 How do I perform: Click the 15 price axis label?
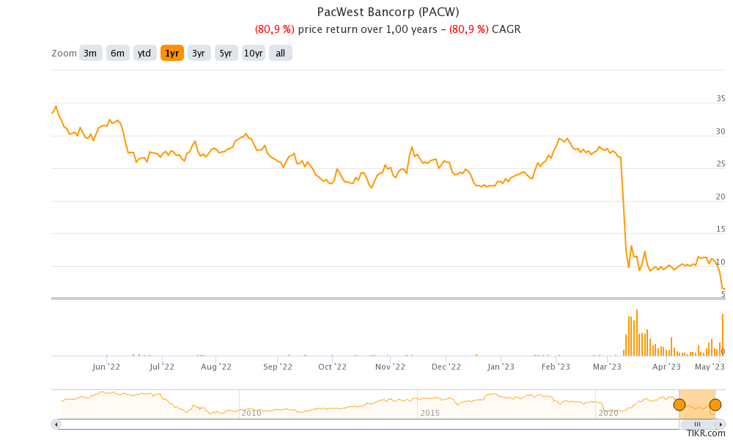[721, 229]
